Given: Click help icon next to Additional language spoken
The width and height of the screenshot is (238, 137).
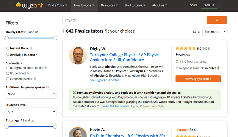Looking at the screenshot, I should pos(48,87).
